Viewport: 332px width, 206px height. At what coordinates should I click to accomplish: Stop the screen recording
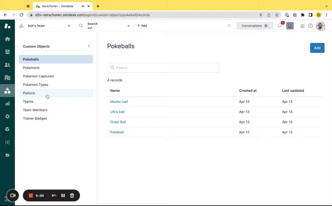click(x=31, y=195)
